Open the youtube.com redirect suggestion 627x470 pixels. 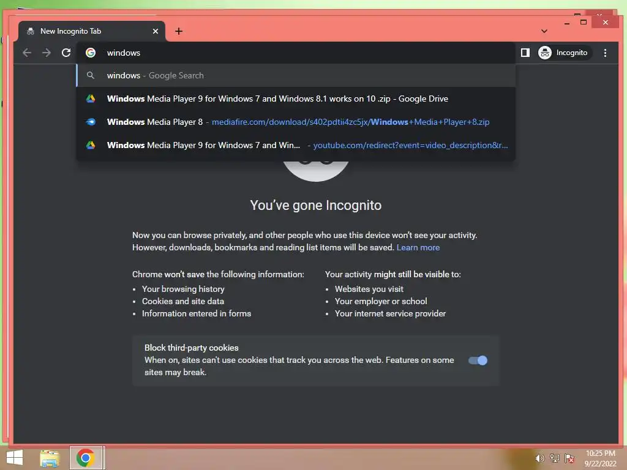pyautogui.click(x=296, y=145)
